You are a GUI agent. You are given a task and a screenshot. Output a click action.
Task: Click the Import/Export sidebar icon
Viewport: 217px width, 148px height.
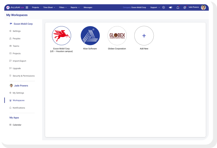10,61
